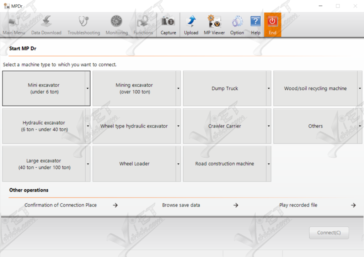Open the Option gears icon

[x=237, y=22]
